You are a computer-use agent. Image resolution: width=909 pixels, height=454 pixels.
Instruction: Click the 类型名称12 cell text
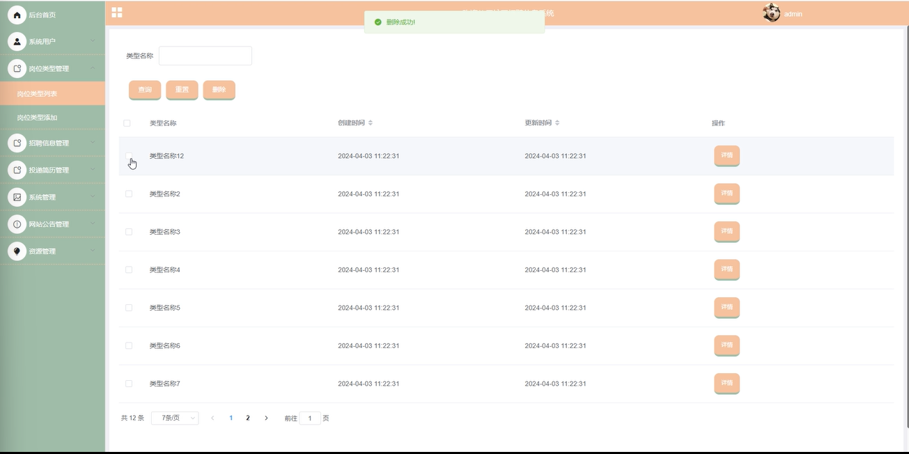click(x=166, y=156)
